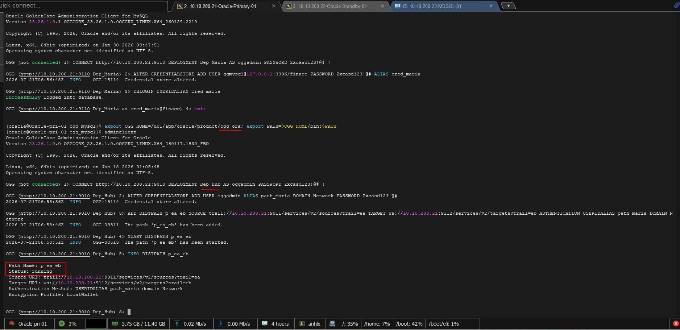The image size is (680, 330).
Task: Click the uptime clock icon beside 4 hours
Action: click(x=265, y=323)
